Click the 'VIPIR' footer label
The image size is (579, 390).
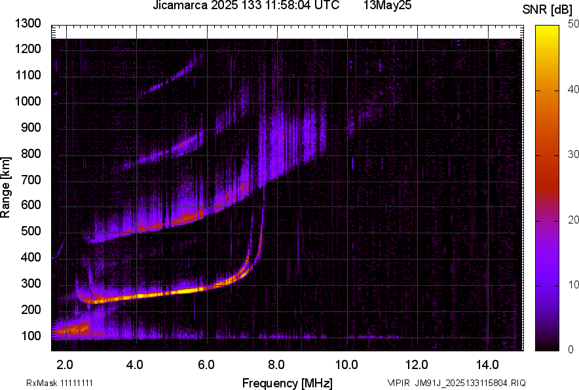click(399, 383)
